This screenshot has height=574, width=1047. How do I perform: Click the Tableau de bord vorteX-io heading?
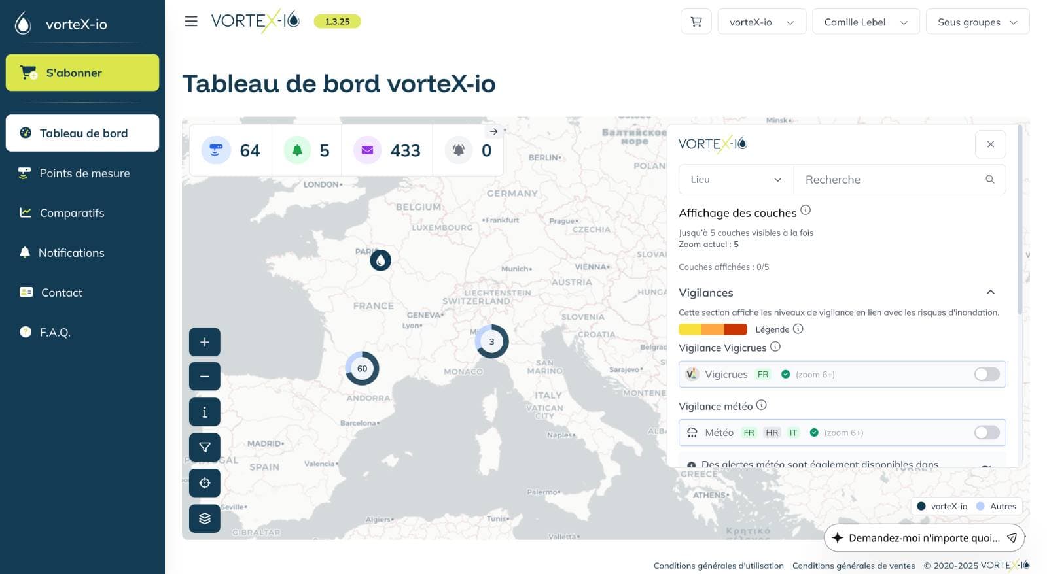[x=339, y=84]
